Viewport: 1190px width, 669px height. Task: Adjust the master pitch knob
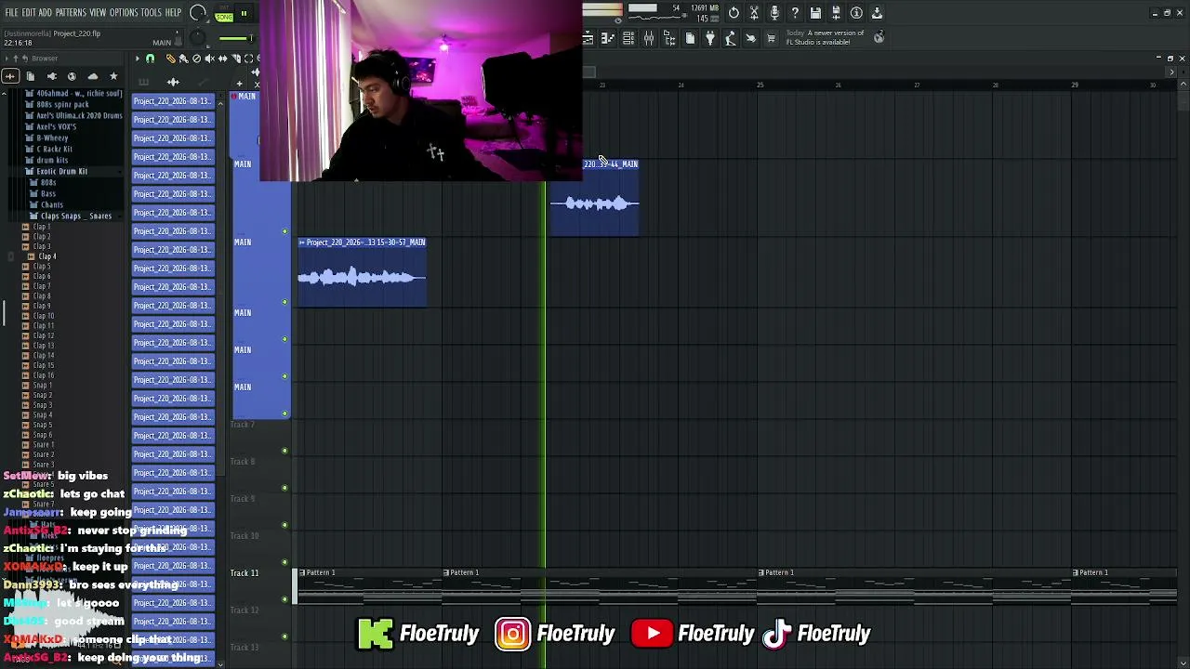point(197,39)
